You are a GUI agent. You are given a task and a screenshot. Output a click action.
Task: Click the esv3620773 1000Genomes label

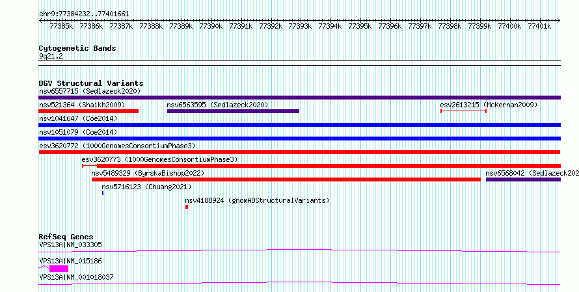[x=159, y=159]
